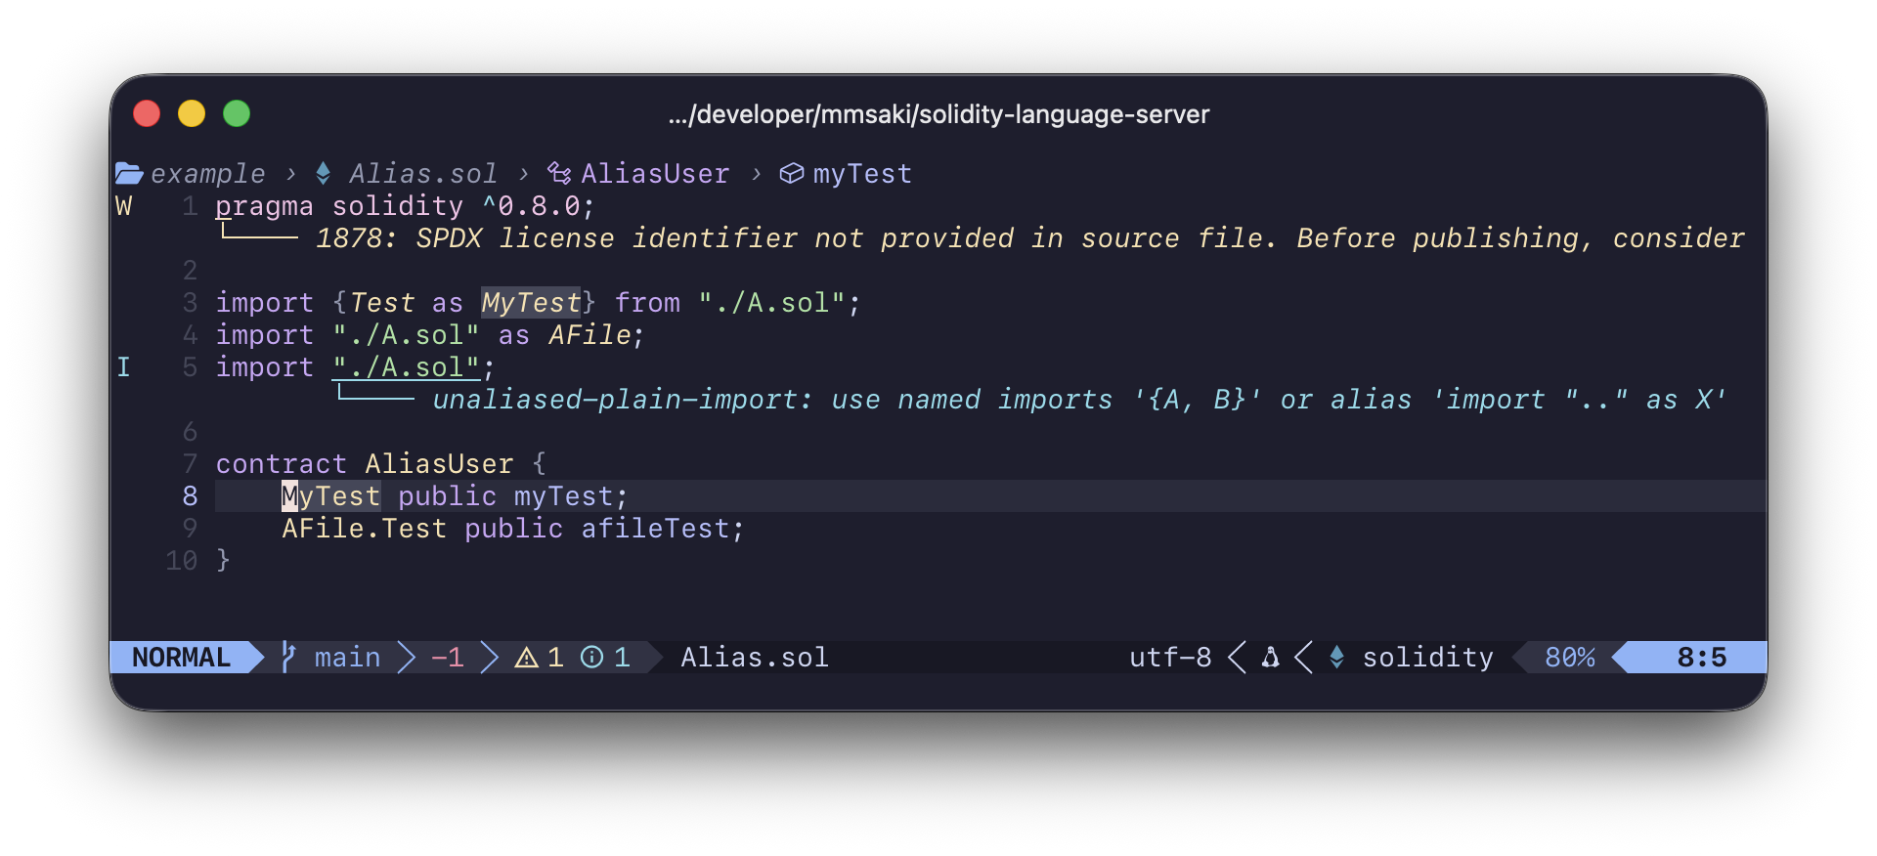This screenshot has height=856, width=1877.
Task: Click the contract keyword on line 7
Action: pos(282,464)
